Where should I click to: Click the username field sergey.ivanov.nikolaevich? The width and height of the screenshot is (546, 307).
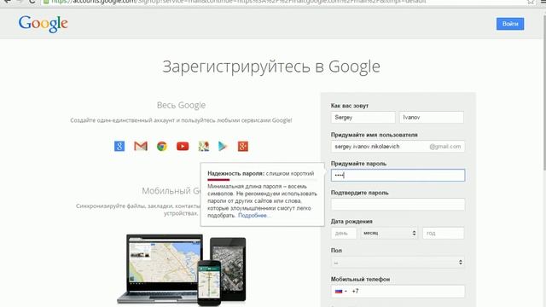pos(398,147)
